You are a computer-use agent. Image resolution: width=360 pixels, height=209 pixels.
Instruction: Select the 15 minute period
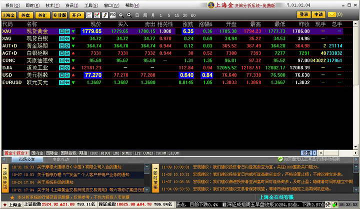coord(177,15)
